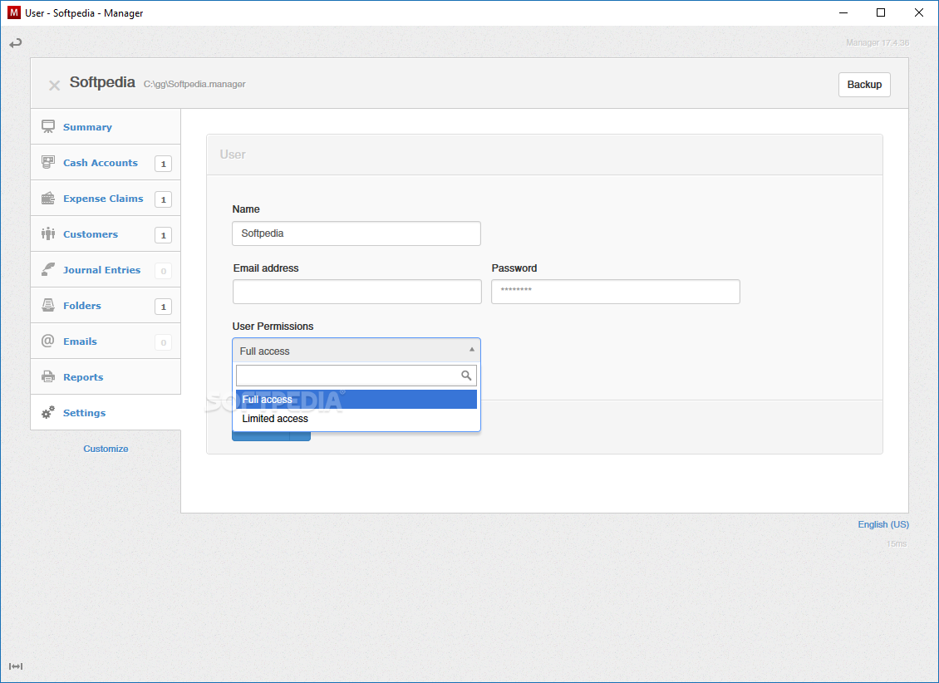This screenshot has height=683, width=939.
Task: Change language via English (US) link
Action: pyautogui.click(x=883, y=524)
